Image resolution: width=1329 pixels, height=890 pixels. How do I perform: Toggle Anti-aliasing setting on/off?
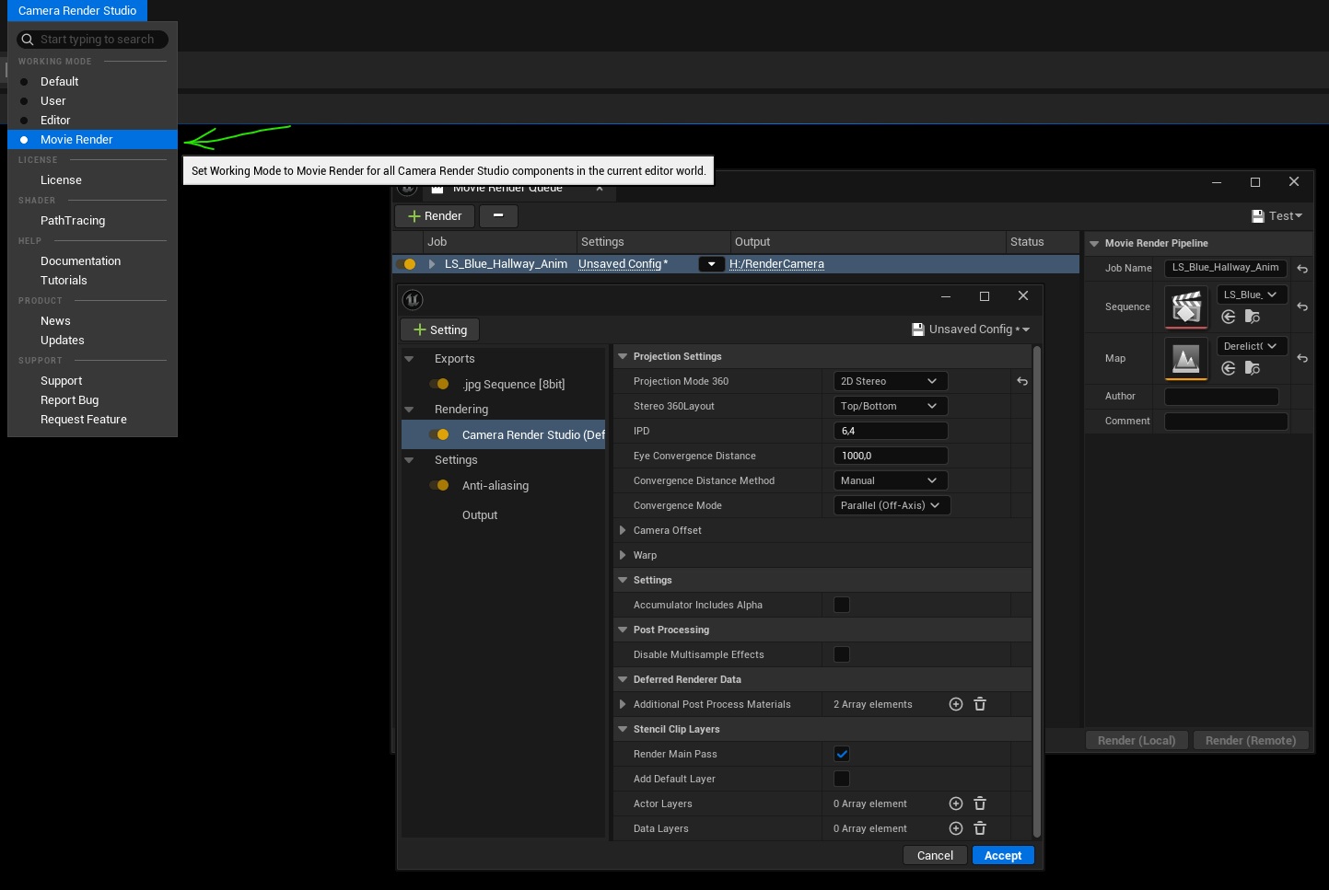click(439, 486)
